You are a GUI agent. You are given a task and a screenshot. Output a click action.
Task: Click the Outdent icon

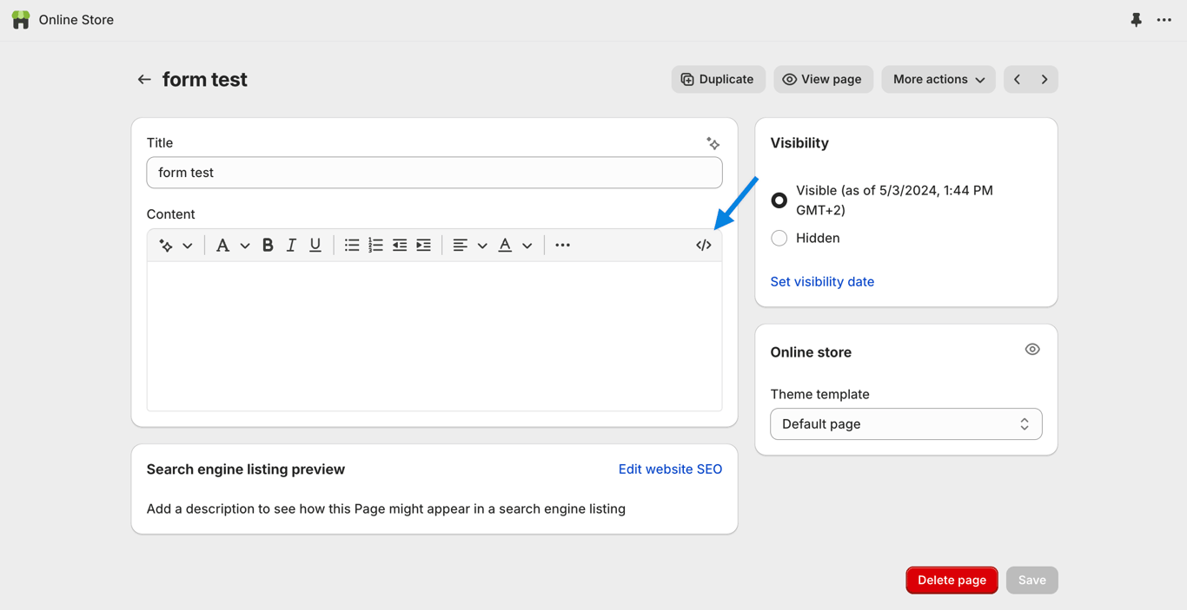point(400,246)
